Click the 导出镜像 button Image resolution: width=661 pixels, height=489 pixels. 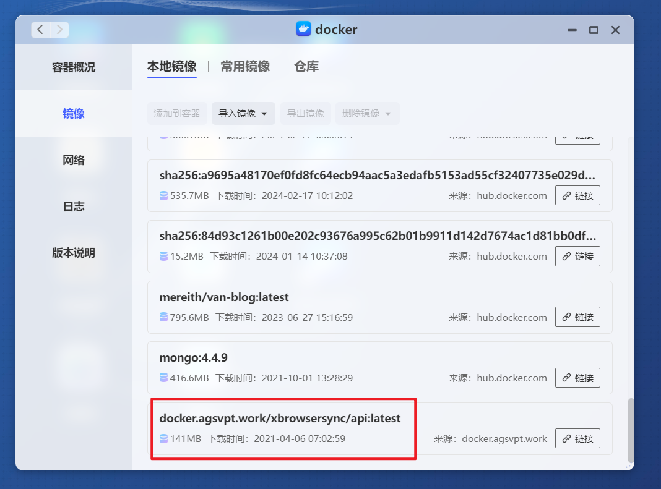(306, 113)
